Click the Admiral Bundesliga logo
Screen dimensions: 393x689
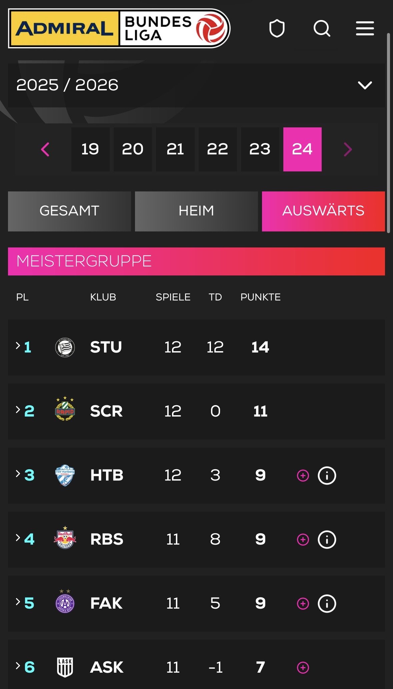pos(119,28)
